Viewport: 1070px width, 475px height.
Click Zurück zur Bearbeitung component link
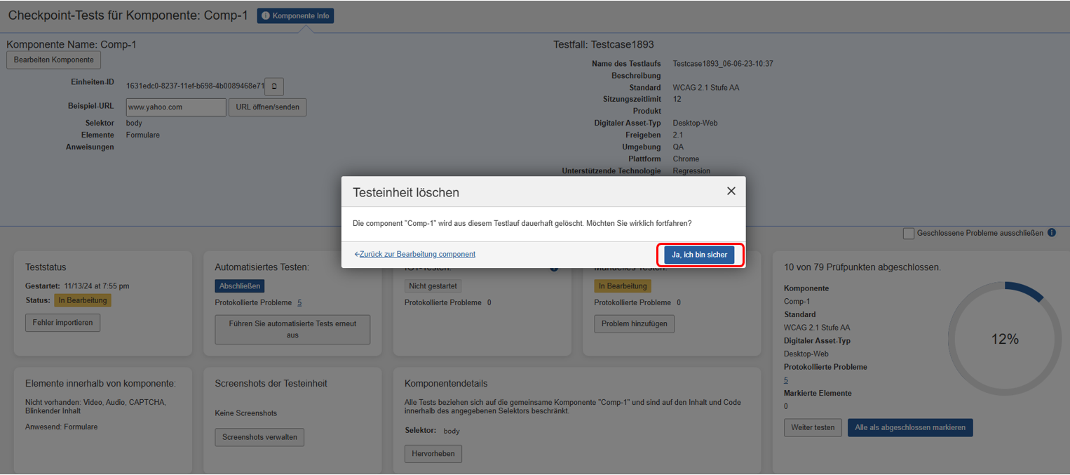(415, 254)
